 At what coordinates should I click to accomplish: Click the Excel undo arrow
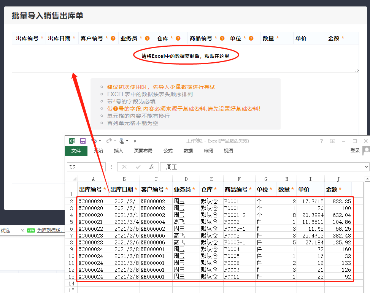94,141
